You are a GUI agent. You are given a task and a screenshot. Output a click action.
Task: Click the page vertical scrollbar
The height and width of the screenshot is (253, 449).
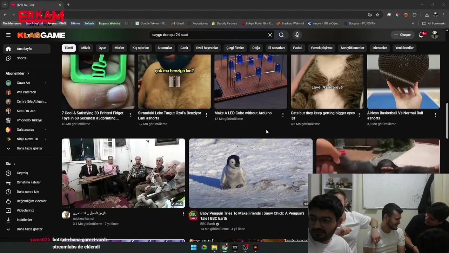pyautogui.click(x=447, y=121)
